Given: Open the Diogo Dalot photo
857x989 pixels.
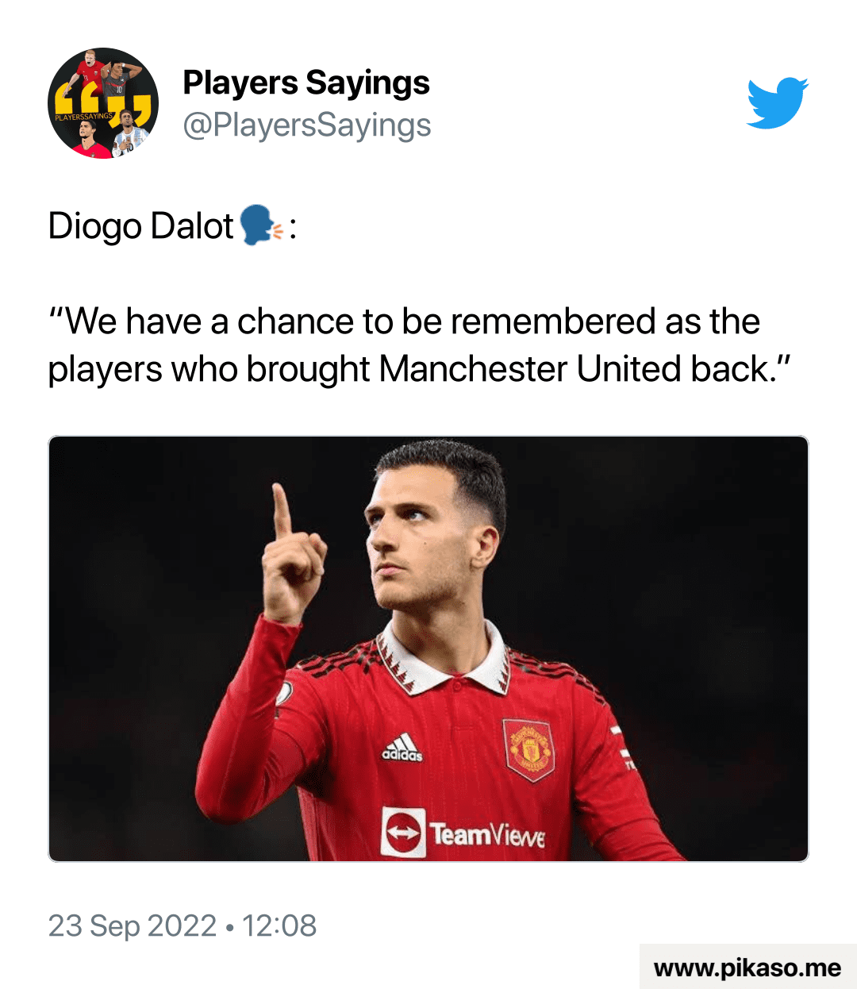Looking at the screenshot, I should (x=428, y=648).
